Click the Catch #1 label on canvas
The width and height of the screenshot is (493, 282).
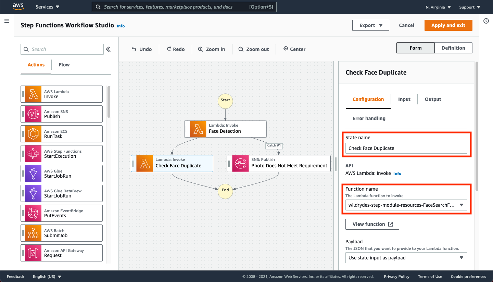click(274, 145)
